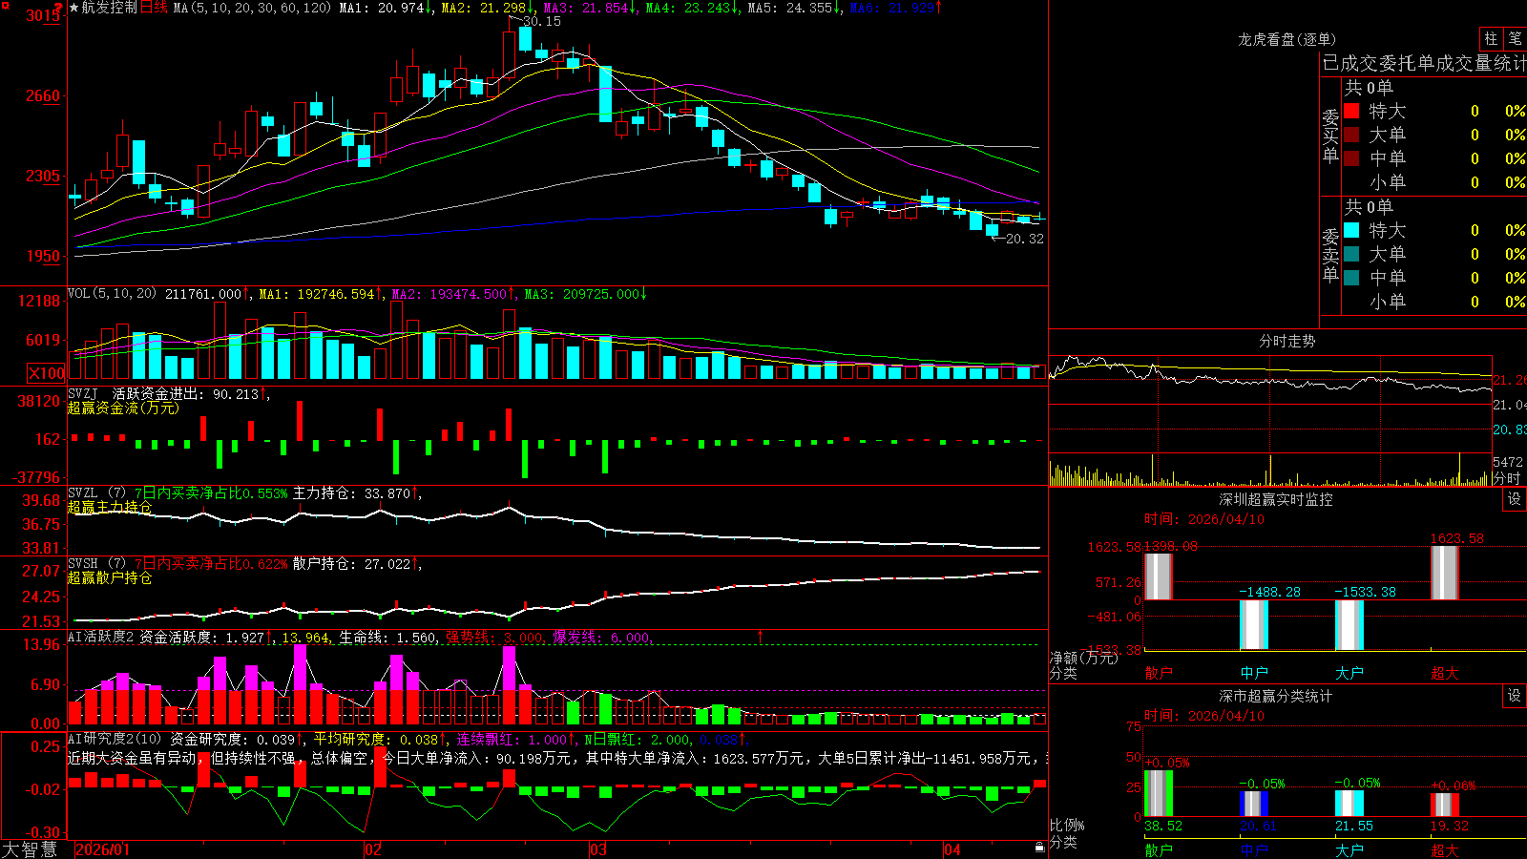Click the VOL(5,10,20) indicator label
This screenshot has height=859, width=1527.
click(x=112, y=294)
